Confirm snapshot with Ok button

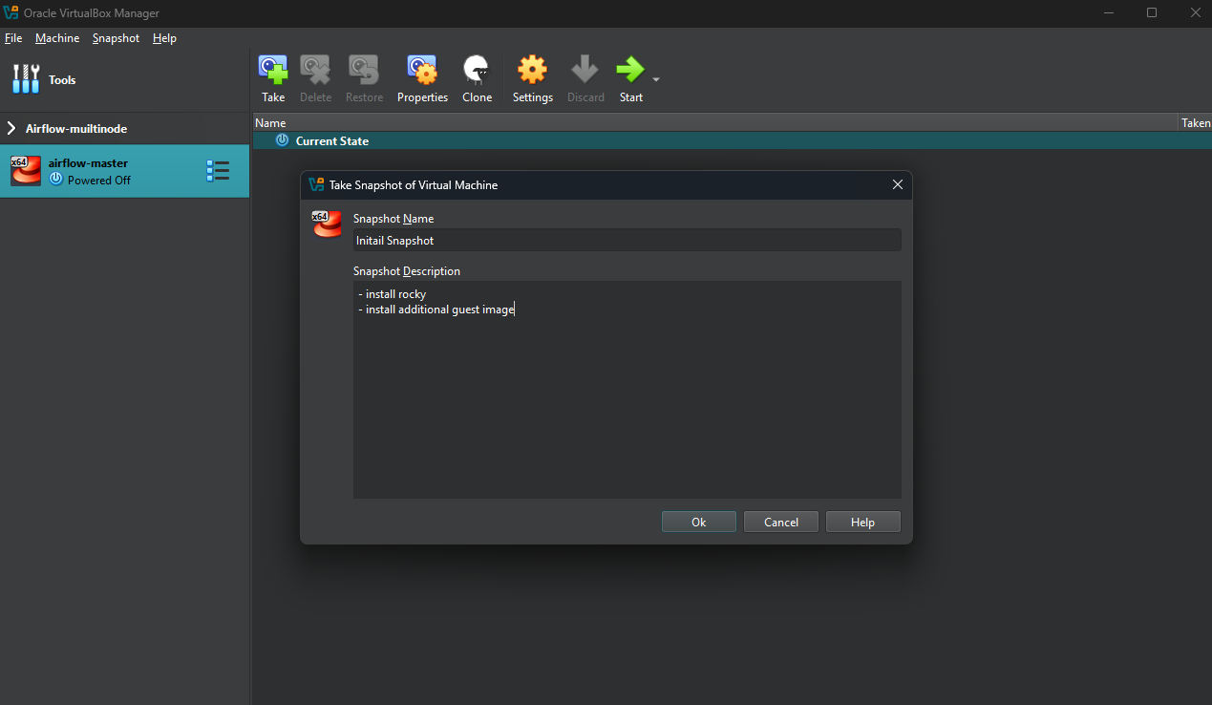pos(699,522)
